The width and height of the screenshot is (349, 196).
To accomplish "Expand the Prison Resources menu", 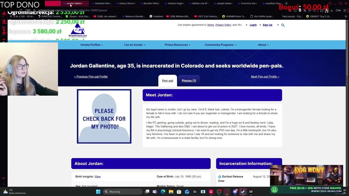I will pyautogui.click(x=177, y=45).
